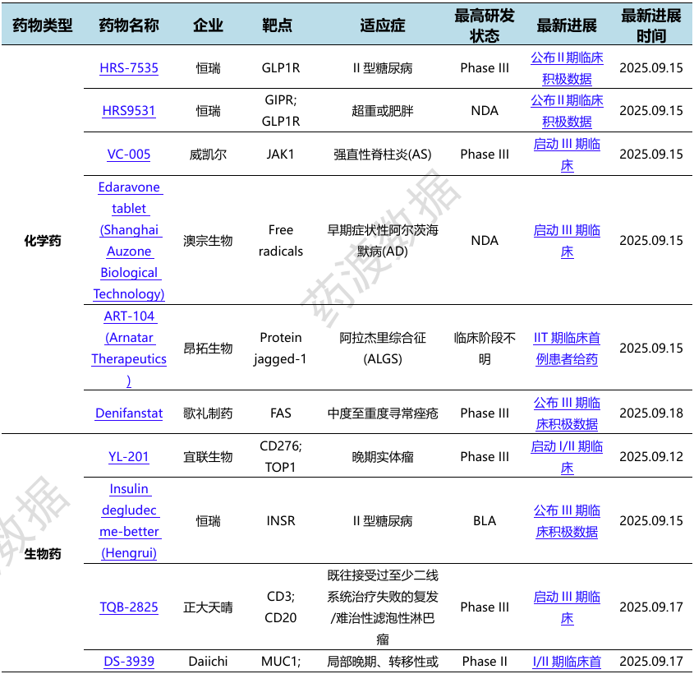Open VC-005 启动III期临床 progress link
This screenshot has height=674, width=694.
[567, 154]
